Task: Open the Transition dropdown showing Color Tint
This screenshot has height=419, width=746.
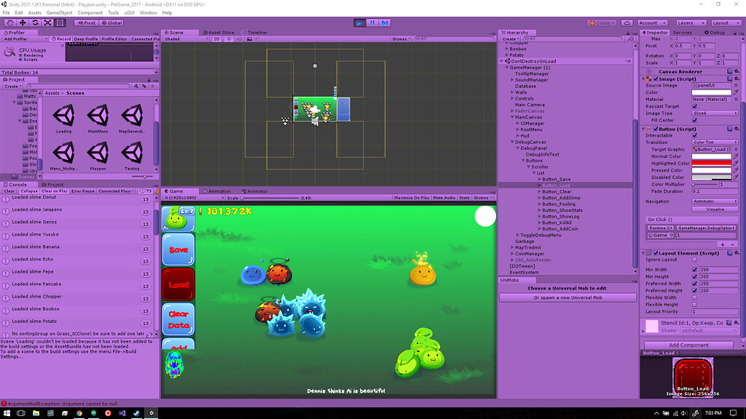Action: (715, 142)
